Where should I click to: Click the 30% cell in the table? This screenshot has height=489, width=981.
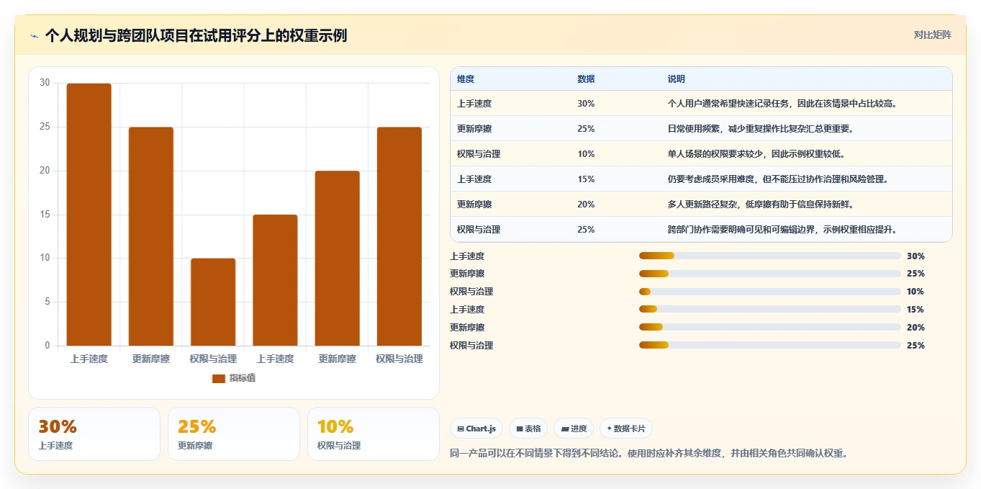586,104
